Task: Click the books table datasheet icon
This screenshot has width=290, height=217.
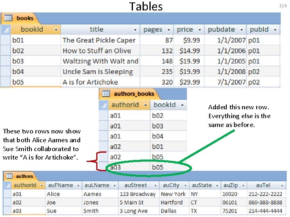Action: [x=8, y=18]
